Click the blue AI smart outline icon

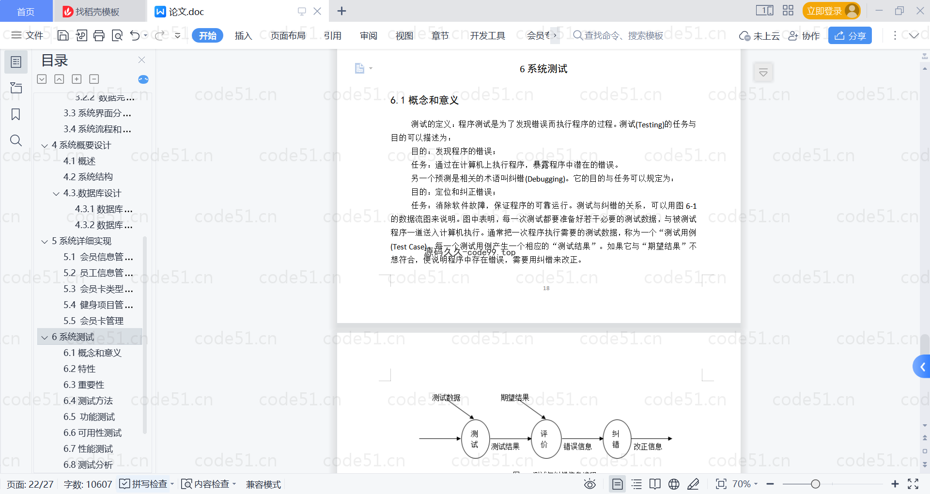coord(143,79)
